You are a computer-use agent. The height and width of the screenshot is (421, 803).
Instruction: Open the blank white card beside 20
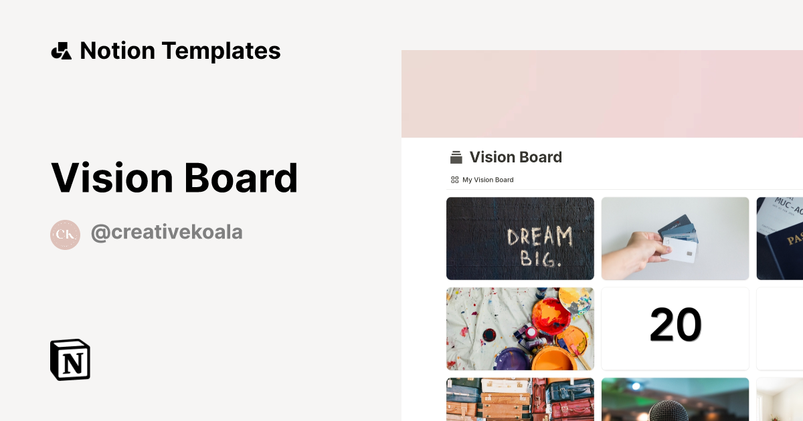click(780, 329)
